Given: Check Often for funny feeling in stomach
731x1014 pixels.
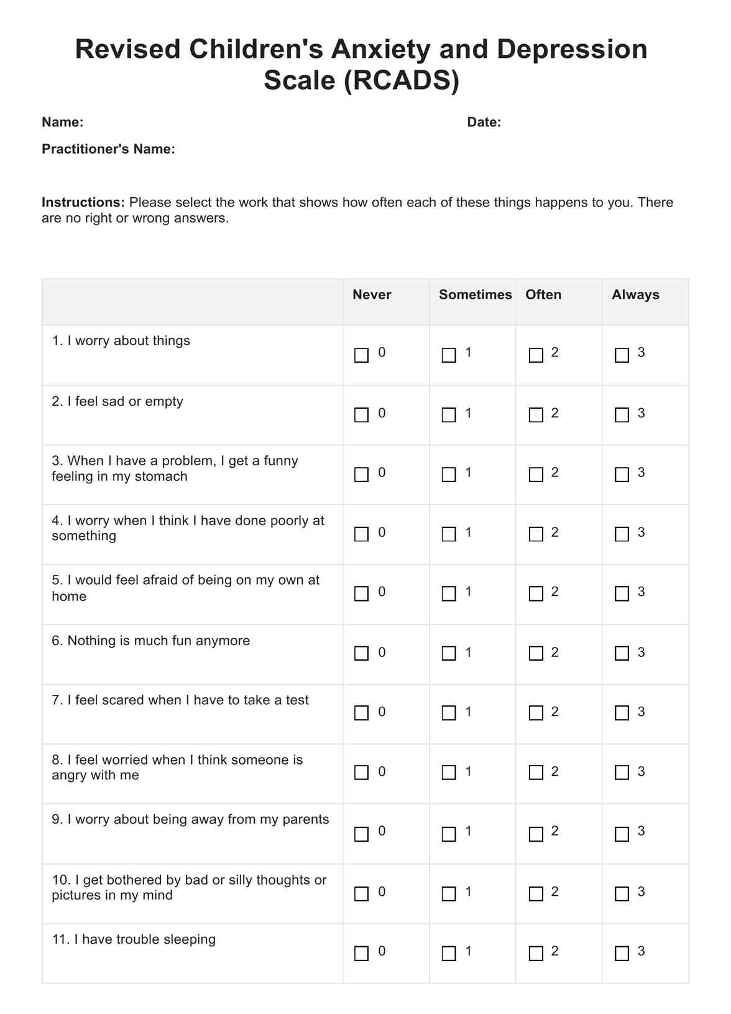Looking at the screenshot, I should (x=536, y=475).
